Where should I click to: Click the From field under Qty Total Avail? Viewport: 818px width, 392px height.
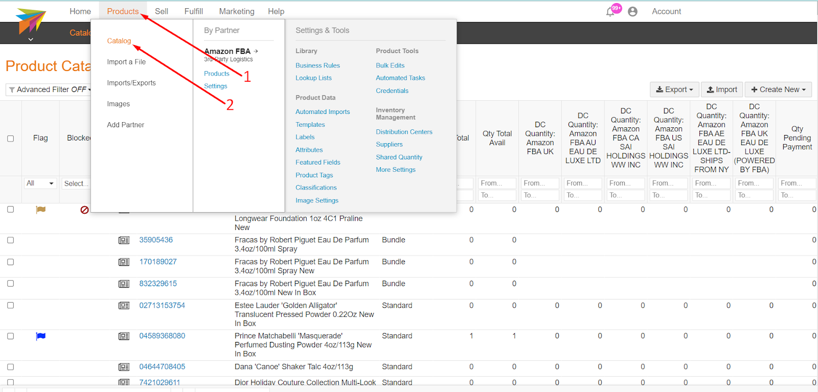pos(497,183)
